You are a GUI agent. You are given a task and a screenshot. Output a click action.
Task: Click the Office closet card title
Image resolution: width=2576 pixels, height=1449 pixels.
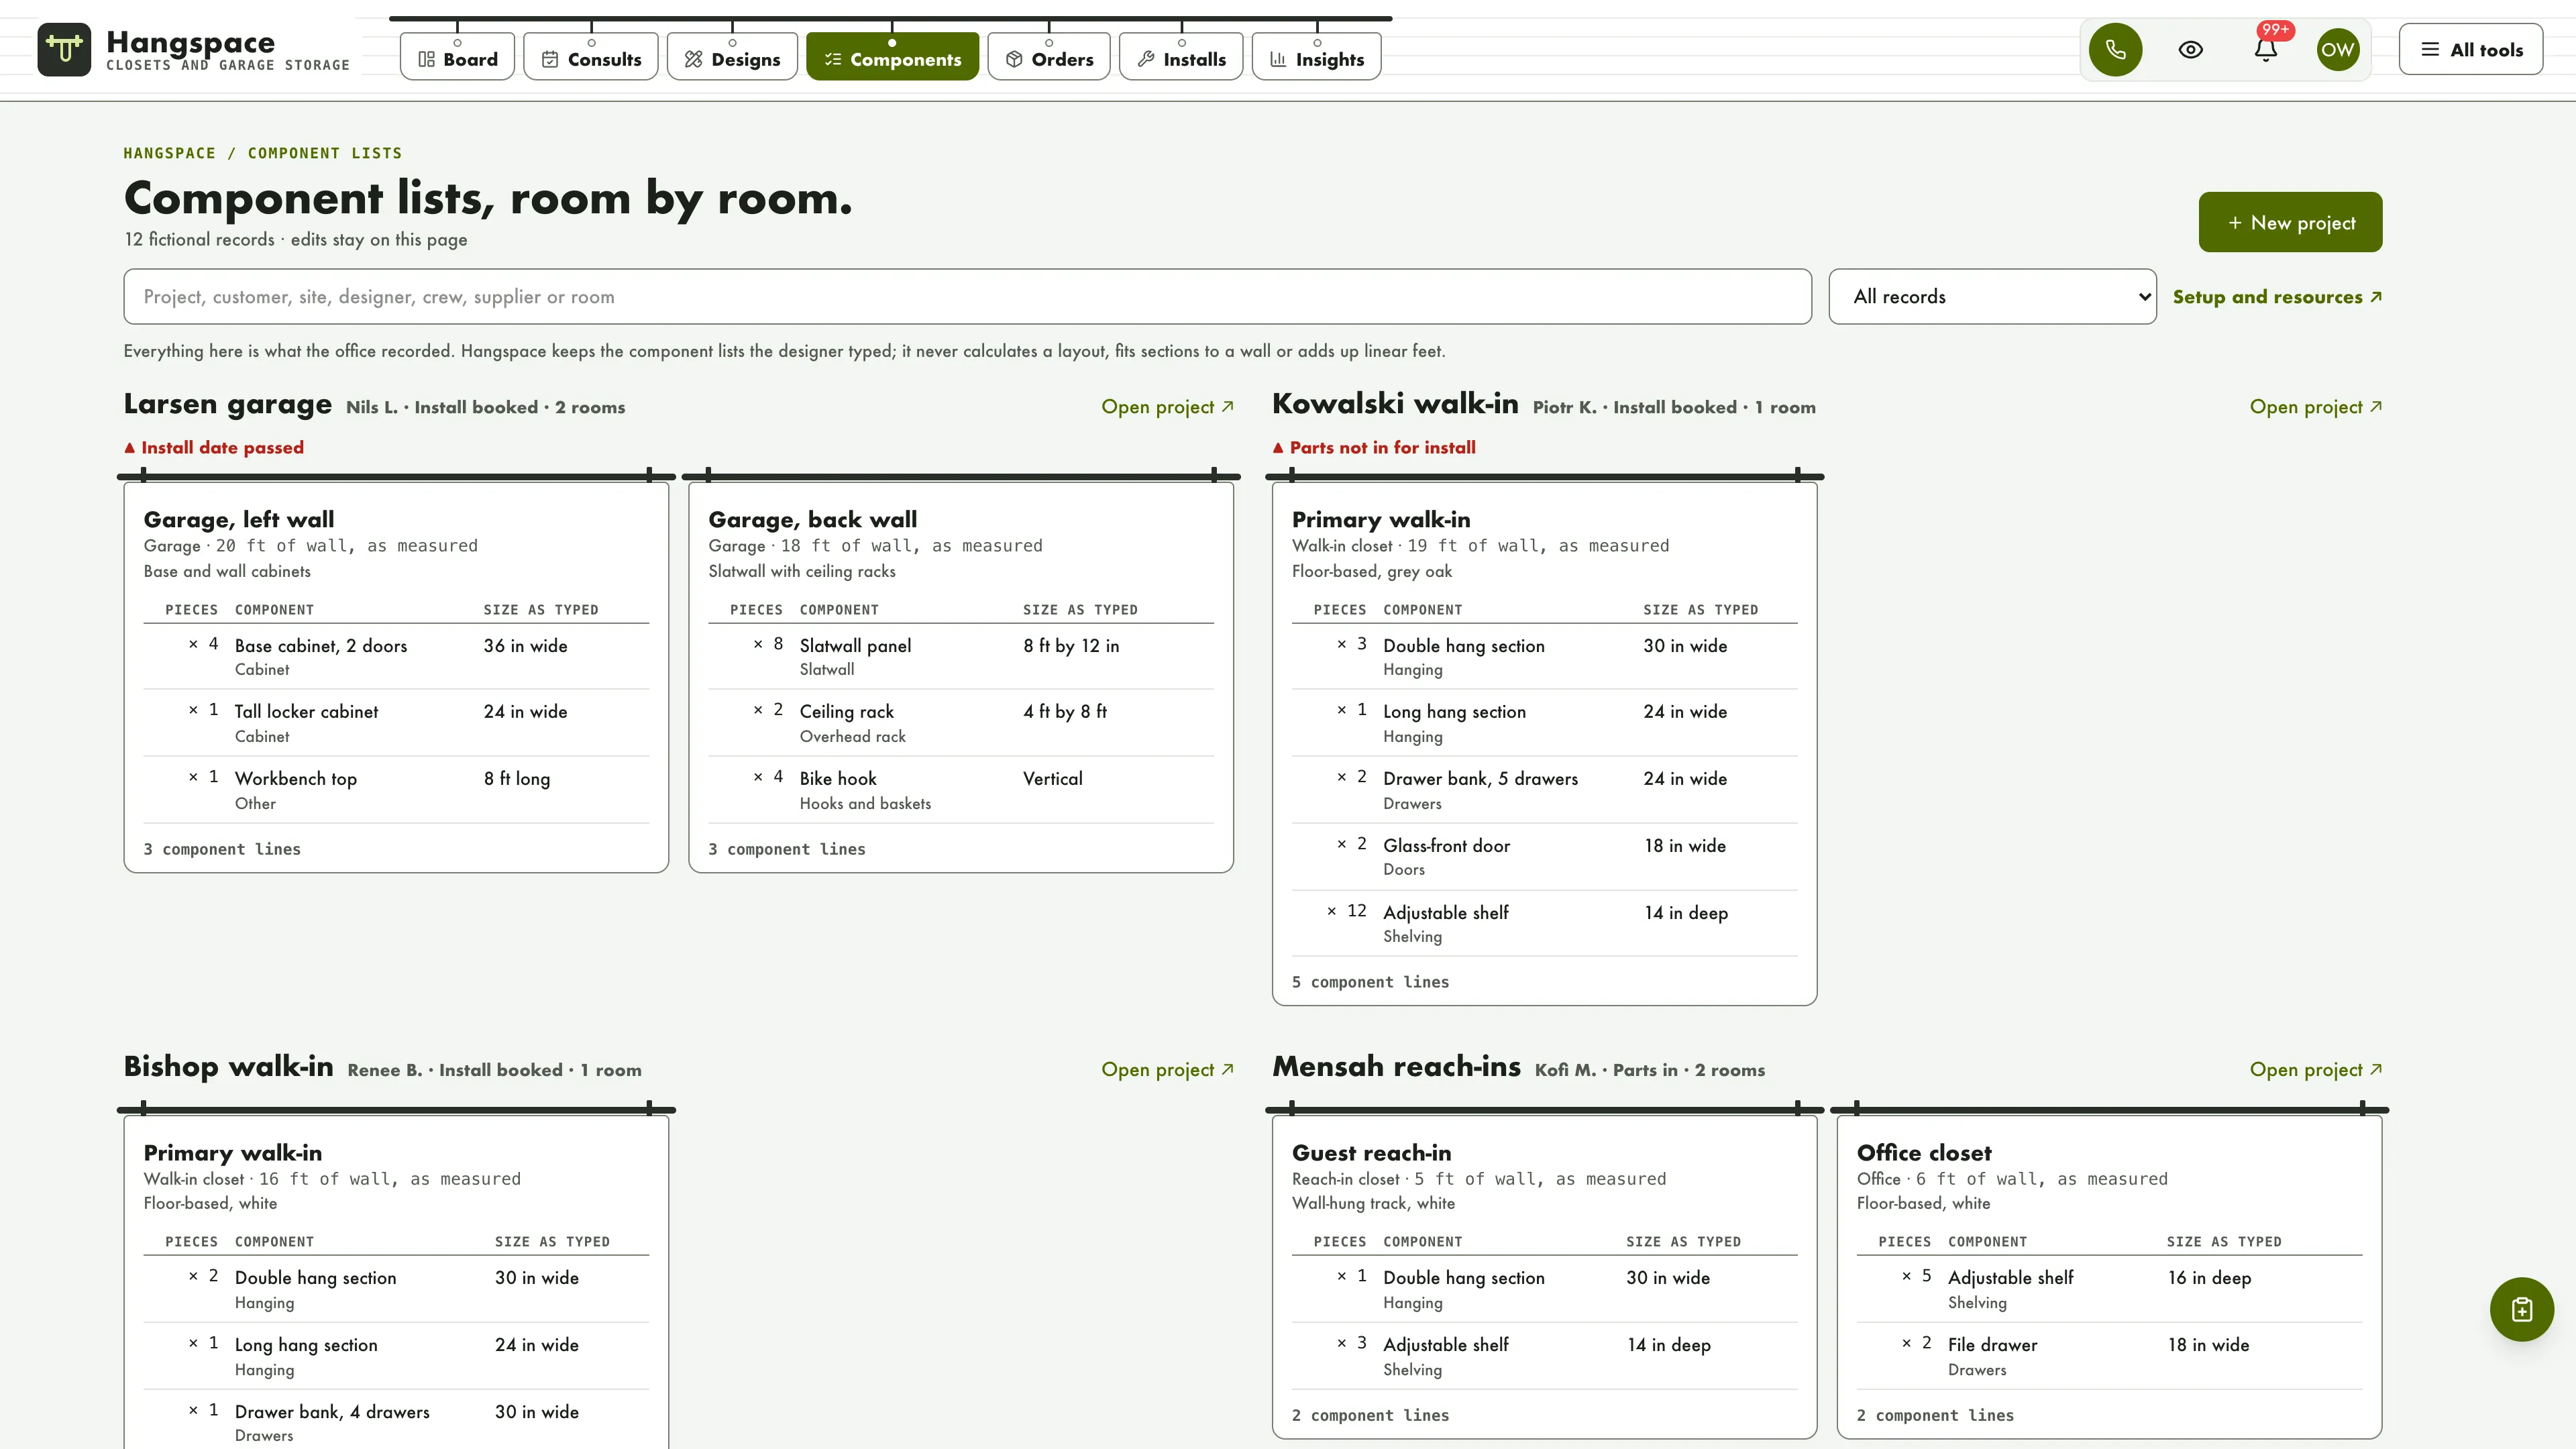(1923, 1153)
